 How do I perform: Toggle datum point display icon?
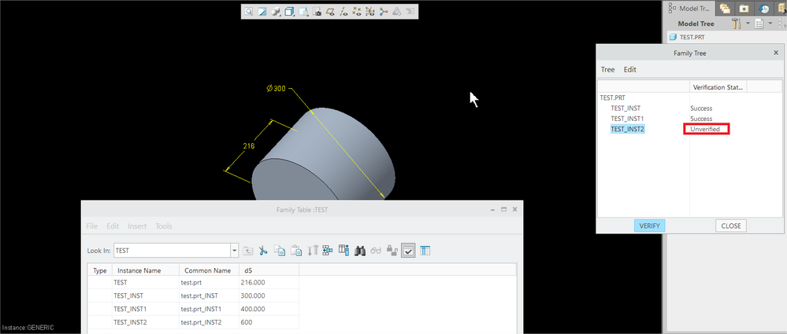[357, 12]
